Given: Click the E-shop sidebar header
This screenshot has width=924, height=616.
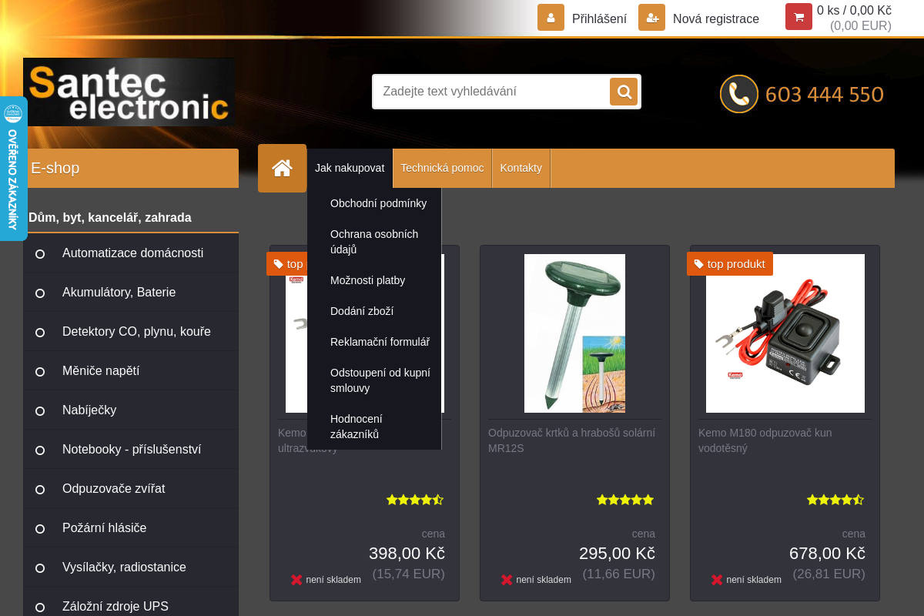Looking at the screenshot, I should 131,168.
